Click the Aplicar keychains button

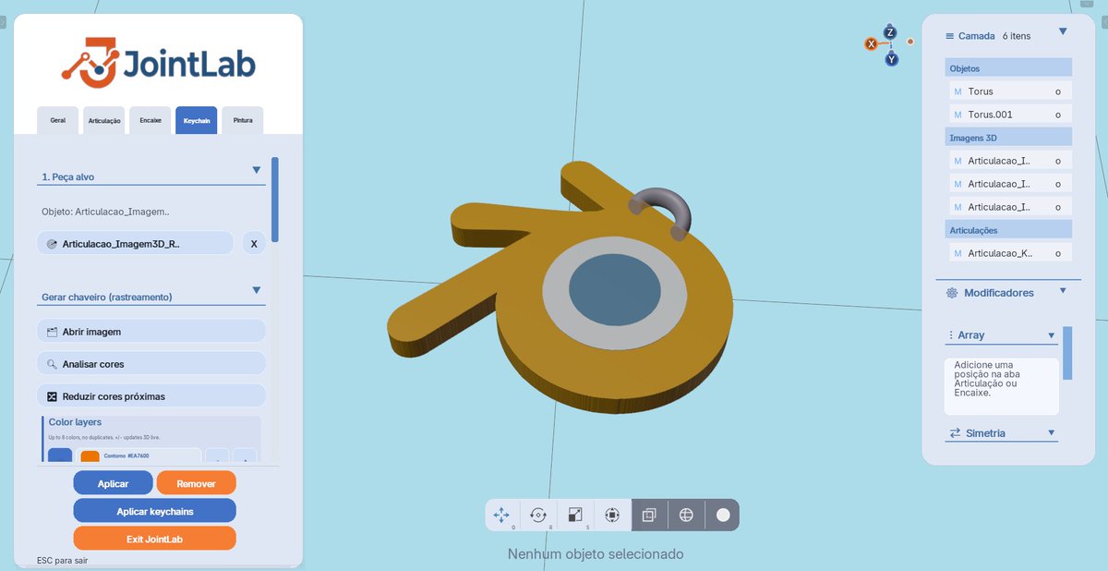click(154, 511)
